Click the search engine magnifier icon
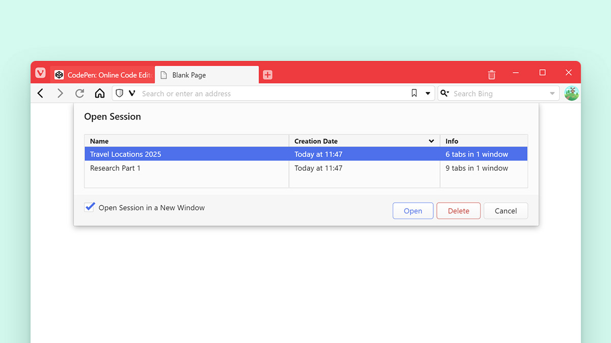611x343 pixels. tap(445, 93)
